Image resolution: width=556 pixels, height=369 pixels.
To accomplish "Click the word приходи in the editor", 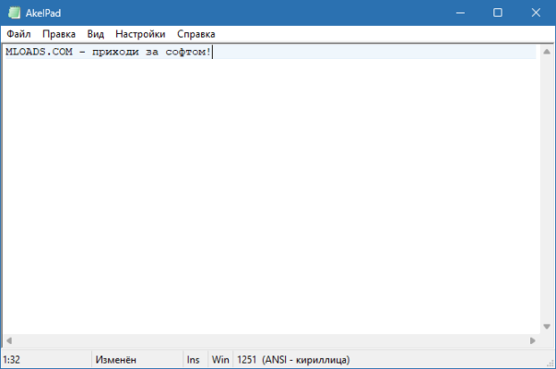I will [x=115, y=52].
